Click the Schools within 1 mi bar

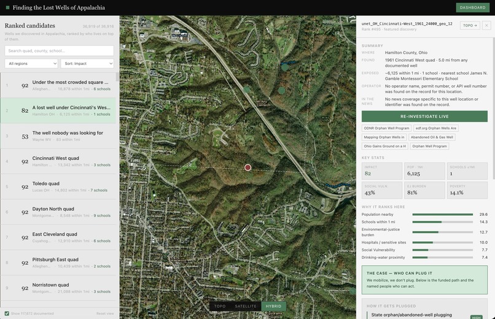(x=443, y=222)
